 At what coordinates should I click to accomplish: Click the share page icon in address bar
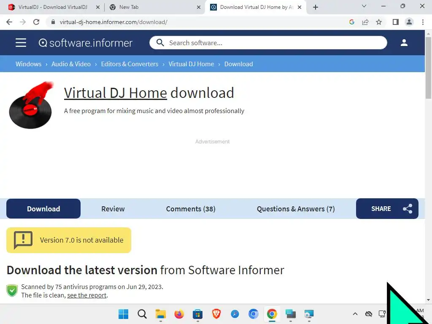365,22
